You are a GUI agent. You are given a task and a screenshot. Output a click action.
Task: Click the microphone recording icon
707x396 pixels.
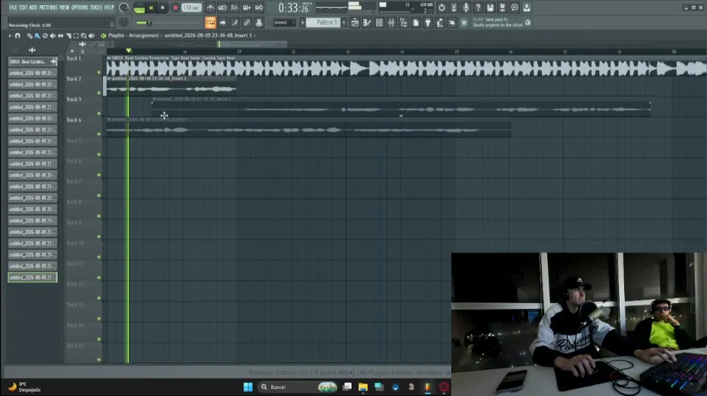point(466,8)
